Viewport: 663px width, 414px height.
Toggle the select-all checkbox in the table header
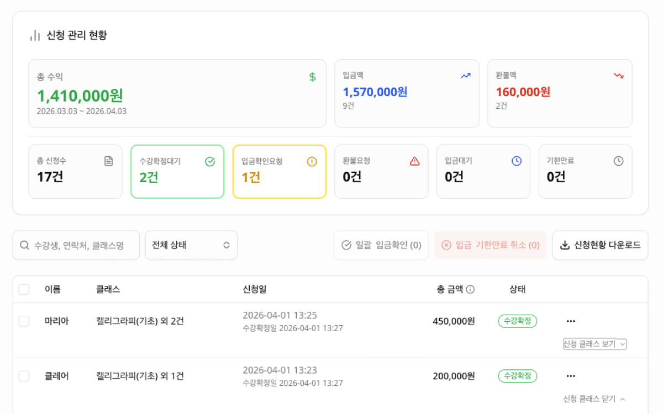click(24, 289)
